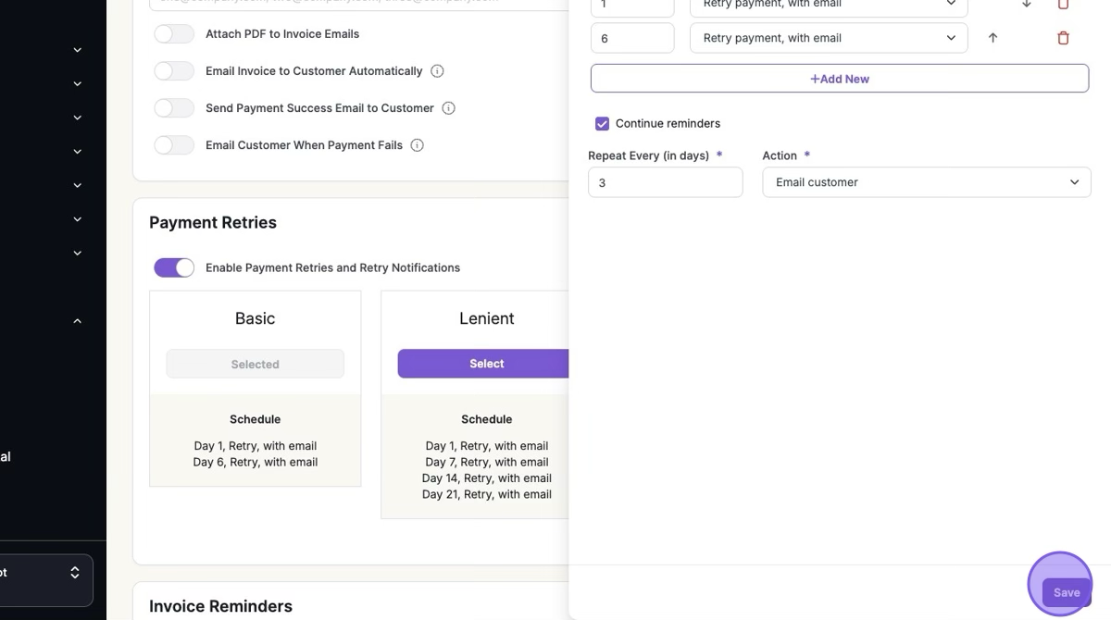
Task: Click the day number field containing 6
Action: pos(632,38)
